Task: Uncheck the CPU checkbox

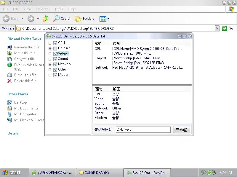Action: (x=55, y=43)
